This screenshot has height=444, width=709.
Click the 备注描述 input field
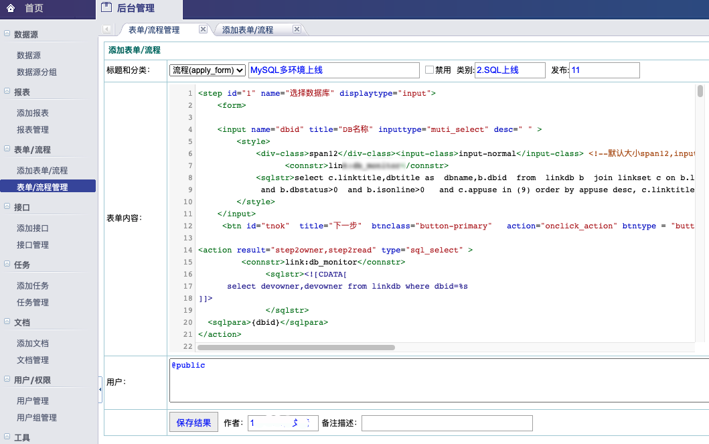(x=447, y=423)
